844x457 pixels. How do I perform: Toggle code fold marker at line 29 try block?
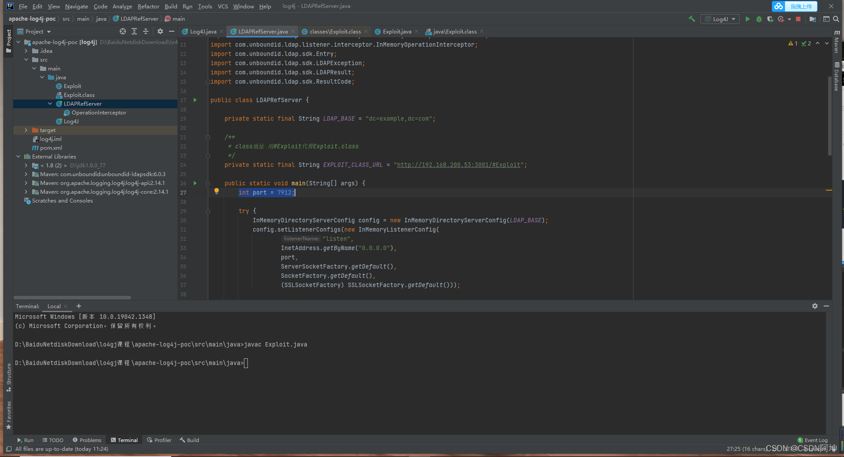click(208, 211)
